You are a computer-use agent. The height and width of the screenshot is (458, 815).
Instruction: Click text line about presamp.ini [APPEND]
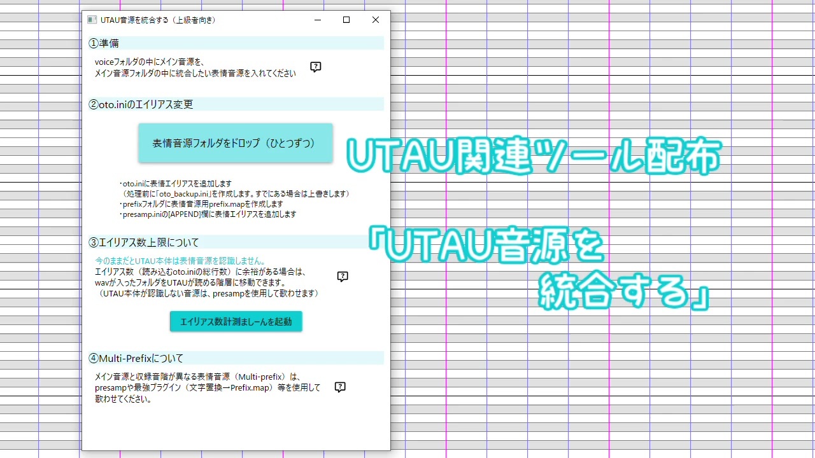pos(208,214)
